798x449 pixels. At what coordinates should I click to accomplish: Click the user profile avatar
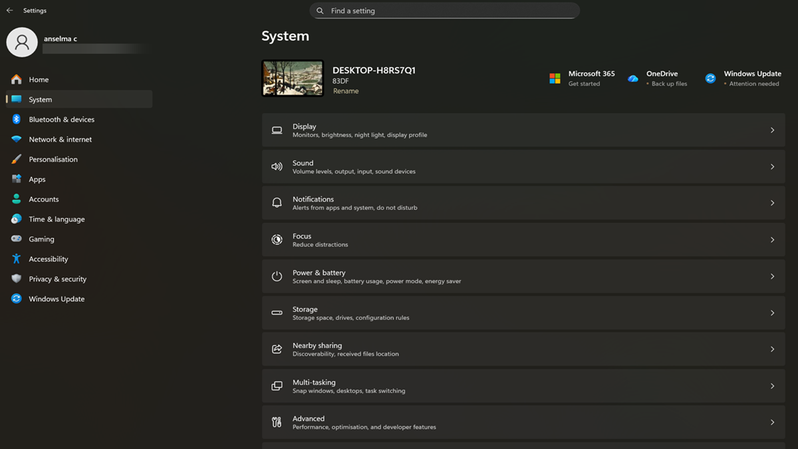(22, 43)
